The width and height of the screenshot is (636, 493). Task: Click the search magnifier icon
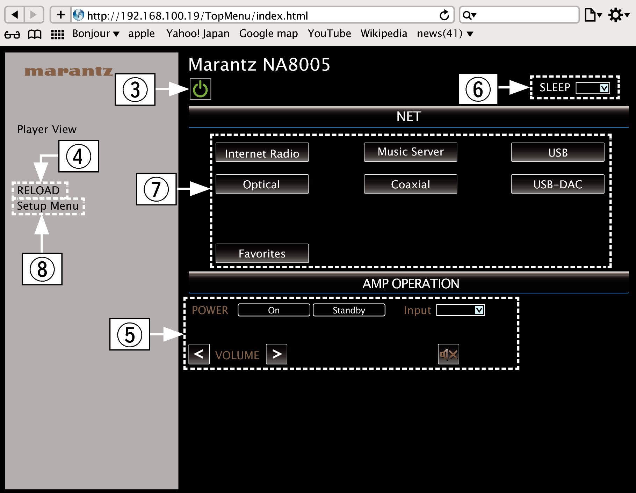coord(469,15)
